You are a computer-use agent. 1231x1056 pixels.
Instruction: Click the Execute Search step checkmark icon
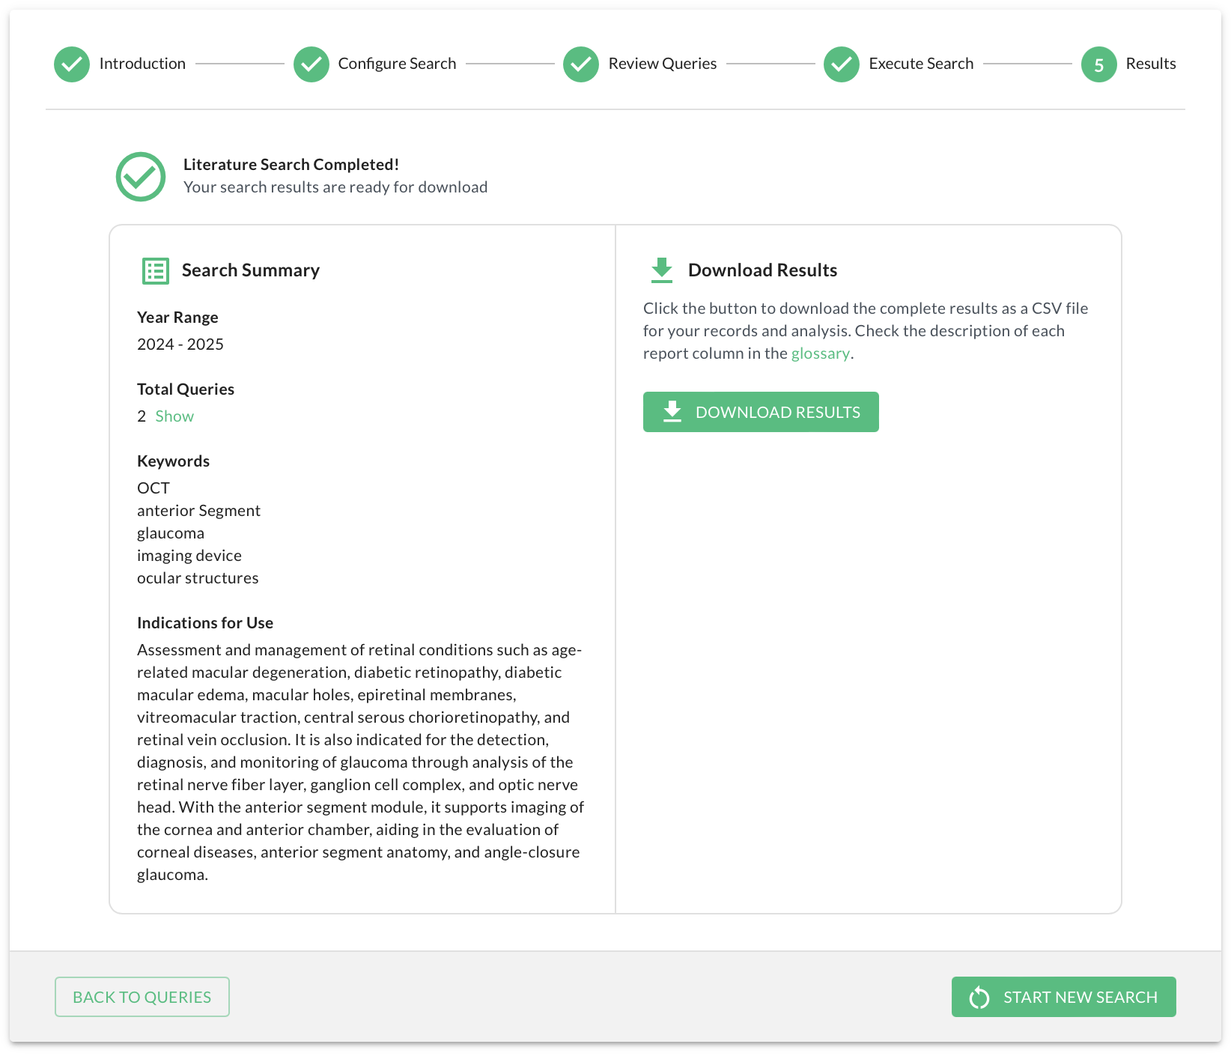[x=842, y=64]
